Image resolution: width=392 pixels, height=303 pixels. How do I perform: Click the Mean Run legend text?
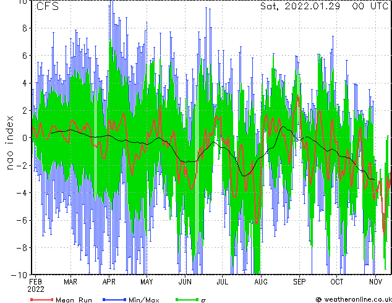[x=74, y=300]
